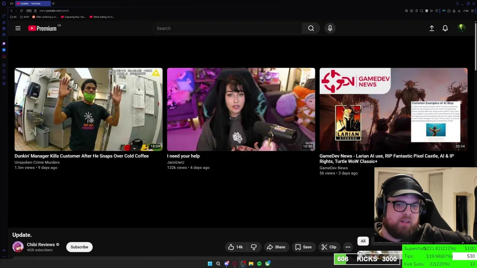The height and width of the screenshot is (268, 477).
Task: Open 'Dunkin' Manager Kills Customer' title link
Action: point(82,156)
